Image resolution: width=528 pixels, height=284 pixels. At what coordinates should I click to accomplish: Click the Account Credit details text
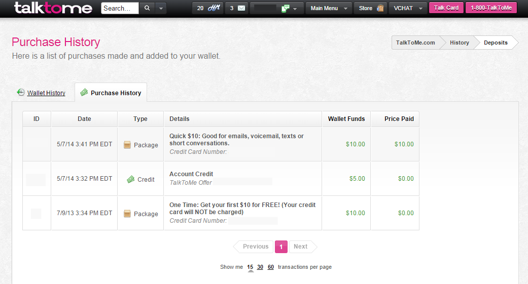(x=191, y=174)
